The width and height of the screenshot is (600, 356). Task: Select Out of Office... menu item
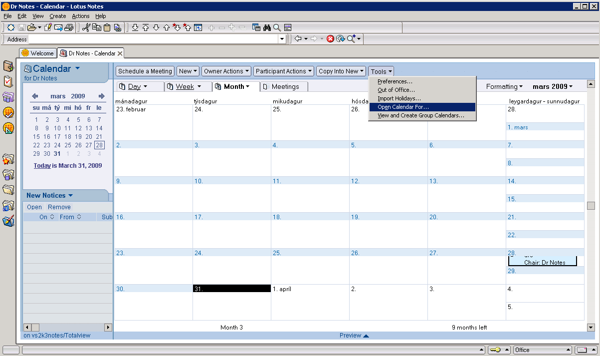[x=422, y=90]
